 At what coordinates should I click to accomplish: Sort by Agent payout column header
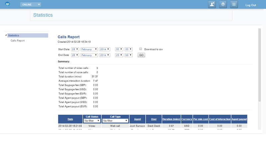coord(239,119)
